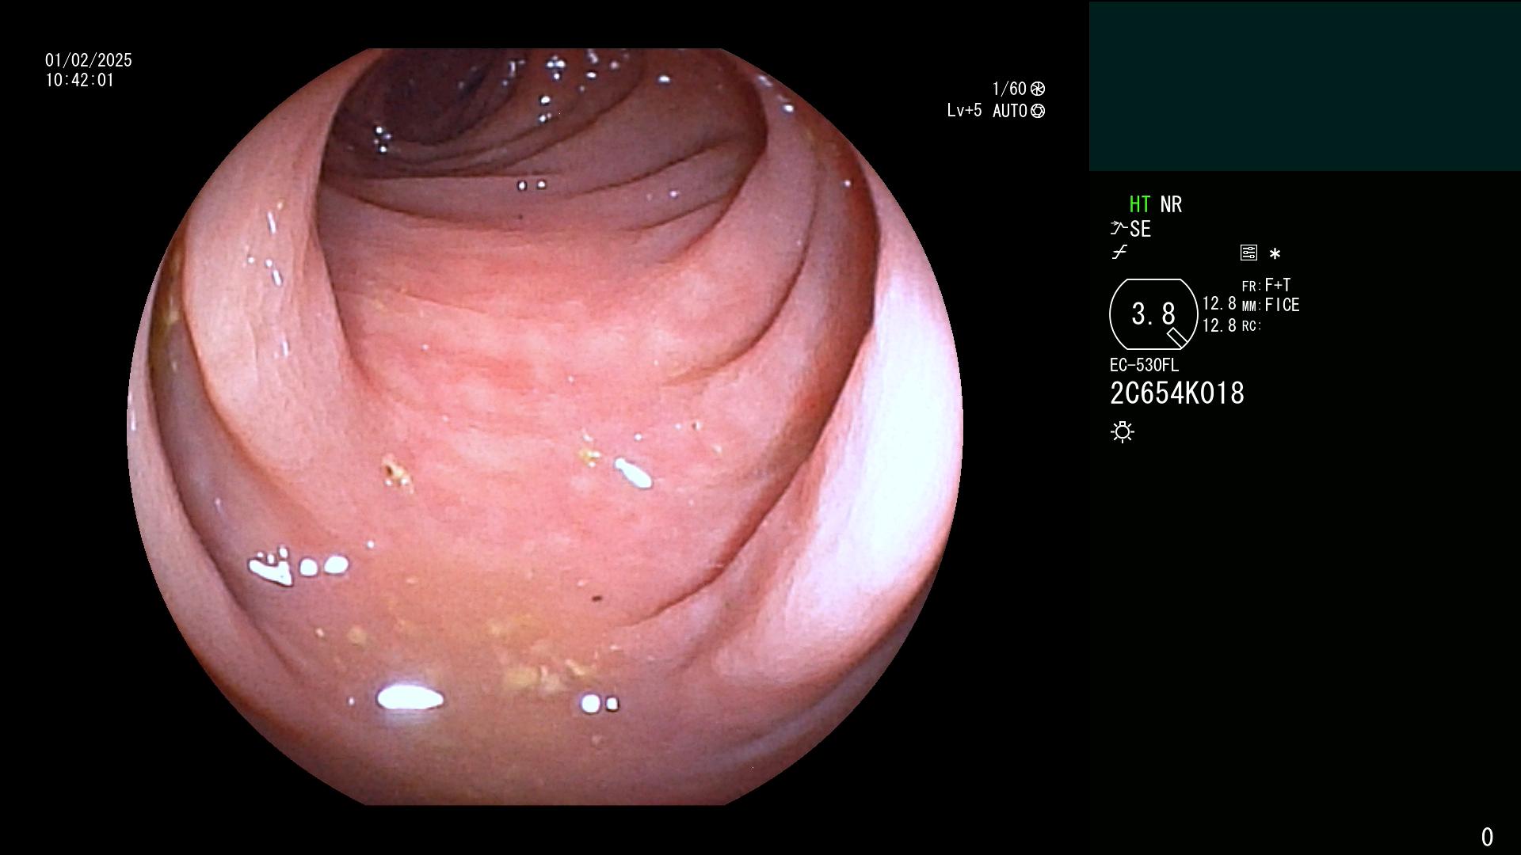Viewport: 1521px width, 855px height.
Task: Click the shutter speed fan icon
Action: (x=1038, y=89)
